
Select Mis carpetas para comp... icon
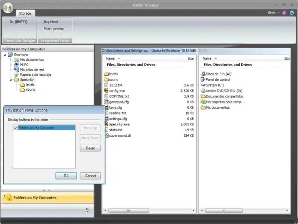pyautogui.click(x=203, y=102)
